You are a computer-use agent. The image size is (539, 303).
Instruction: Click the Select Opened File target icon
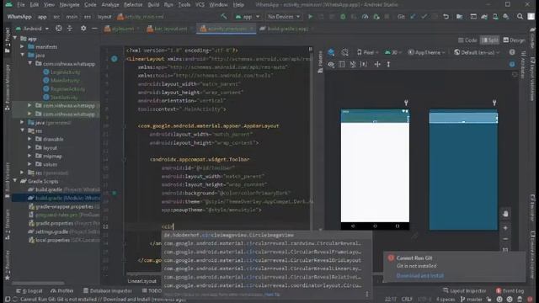coord(59,29)
